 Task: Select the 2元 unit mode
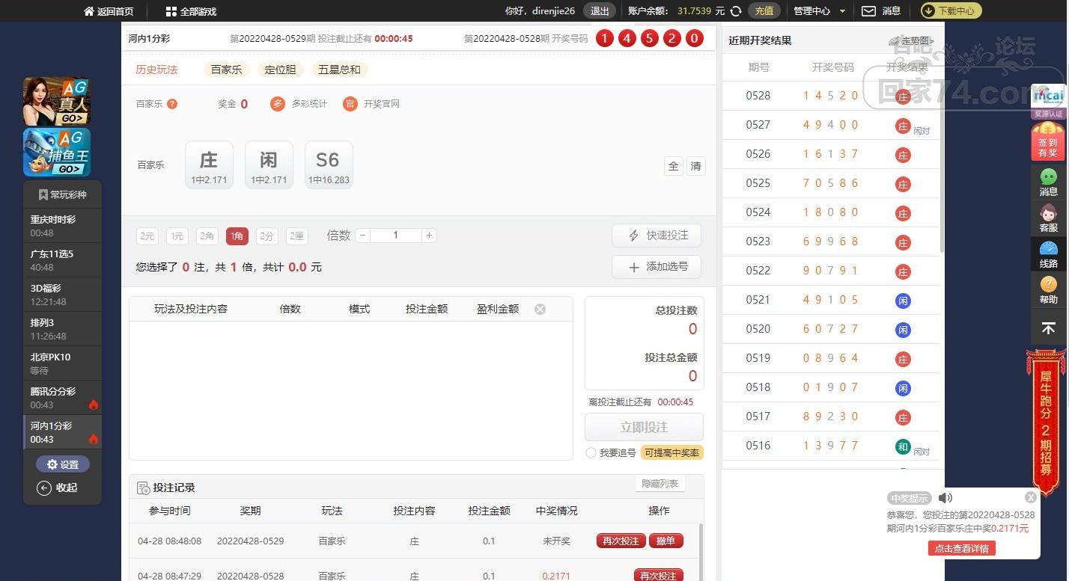(x=147, y=236)
